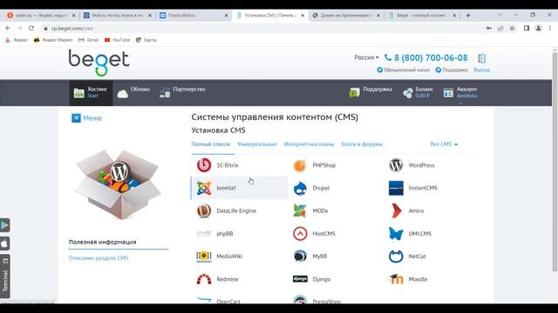This screenshot has height=313, width=558.
Task: Open the Яндекс Маркет bookmark
Action: pyautogui.click(x=53, y=40)
